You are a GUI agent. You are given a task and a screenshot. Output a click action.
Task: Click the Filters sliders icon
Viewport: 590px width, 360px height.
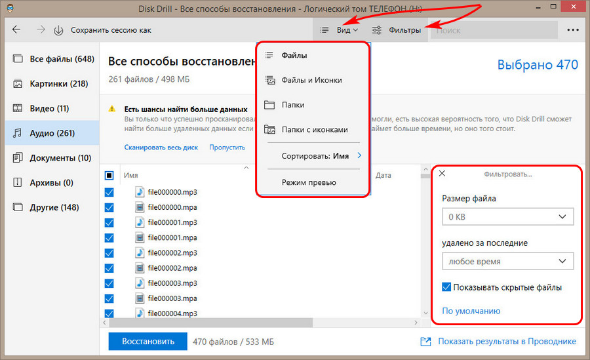point(377,30)
